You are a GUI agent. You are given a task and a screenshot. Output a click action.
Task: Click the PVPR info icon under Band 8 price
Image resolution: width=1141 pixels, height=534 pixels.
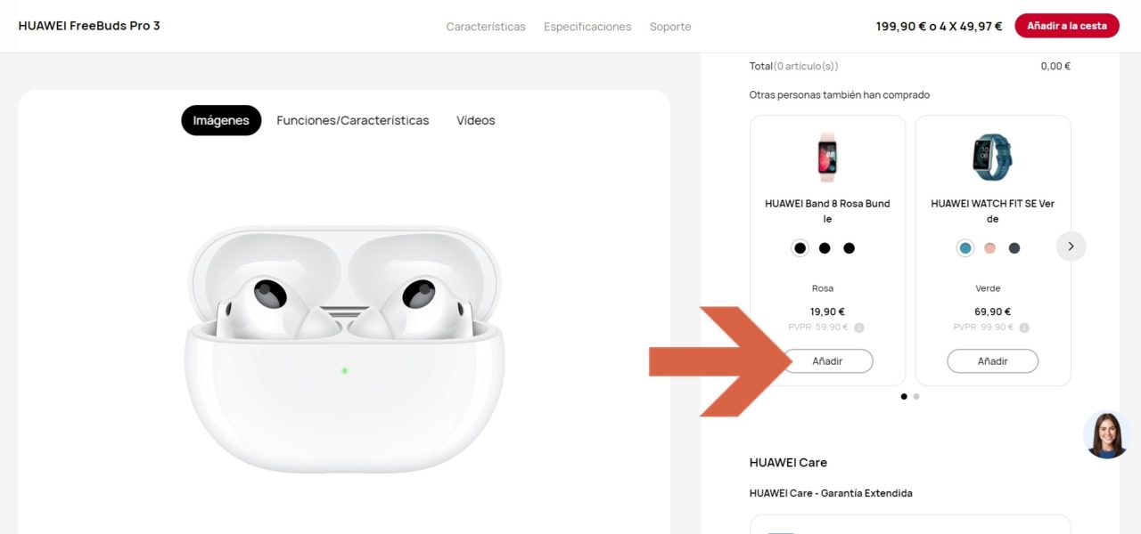click(x=859, y=328)
